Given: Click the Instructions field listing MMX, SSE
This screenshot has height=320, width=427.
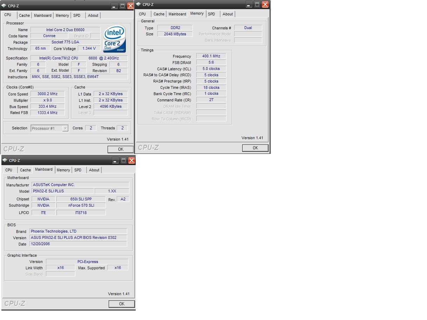Looking at the screenshot, I should tap(79, 77).
